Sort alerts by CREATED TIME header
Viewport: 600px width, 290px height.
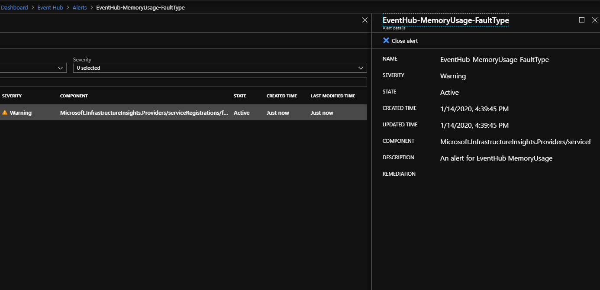pos(281,96)
